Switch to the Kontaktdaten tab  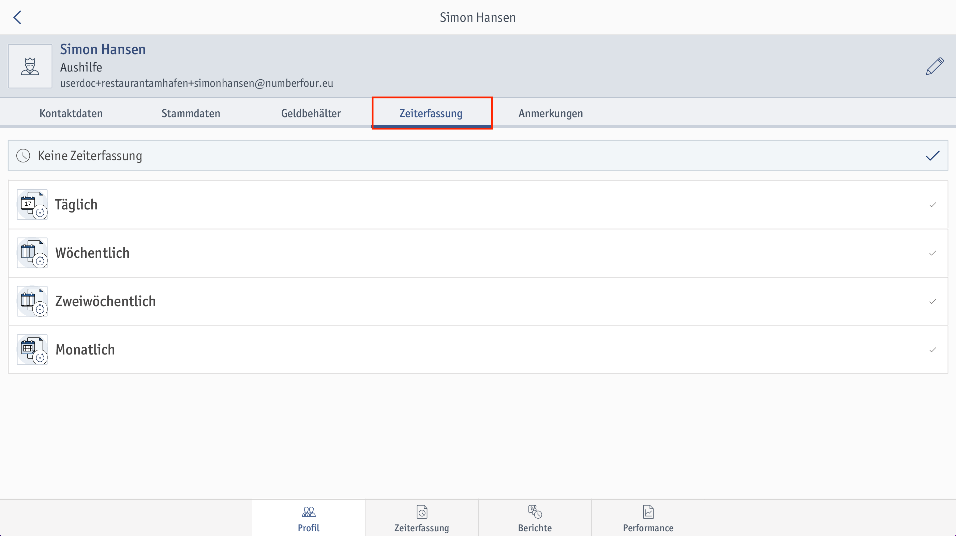point(71,113)
